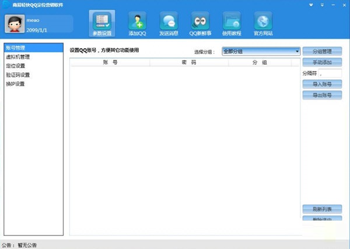Click the user avatar picture

[x=15, y=24]
